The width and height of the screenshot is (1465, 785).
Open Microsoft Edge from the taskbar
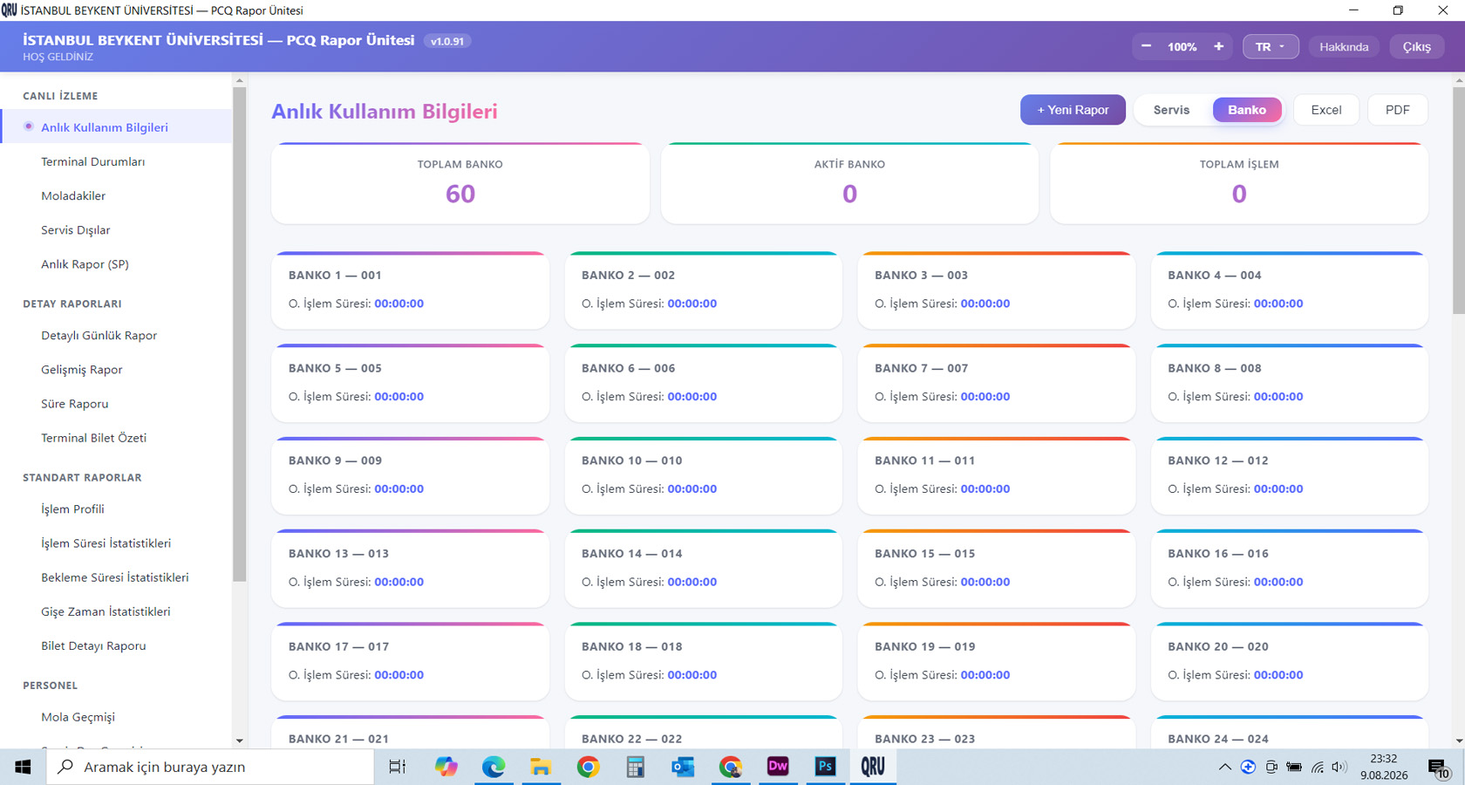[494, 767]
